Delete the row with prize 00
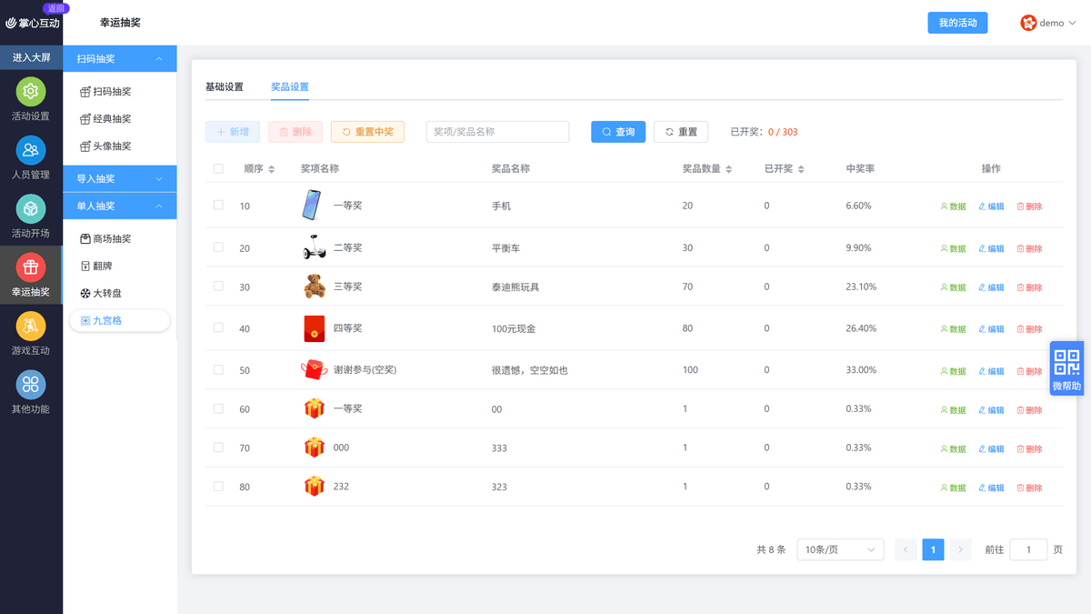 click(1029, 410)
